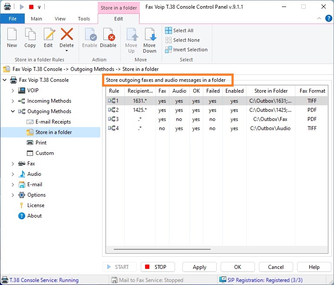Viewport: 334px width, 285px height.
Task: Click the Store in Folder column header
Action: pos(271,91)
